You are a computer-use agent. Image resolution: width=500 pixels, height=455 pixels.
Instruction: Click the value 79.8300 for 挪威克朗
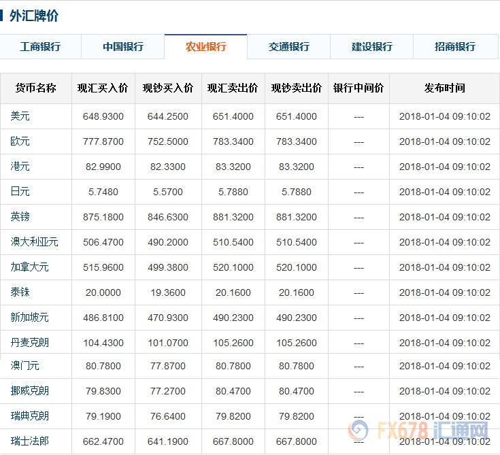click(x=103, y=391)
